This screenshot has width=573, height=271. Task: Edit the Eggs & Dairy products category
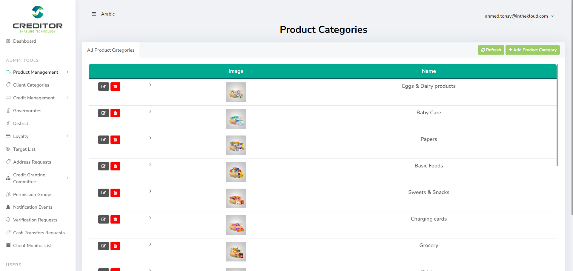coord(103,87)
